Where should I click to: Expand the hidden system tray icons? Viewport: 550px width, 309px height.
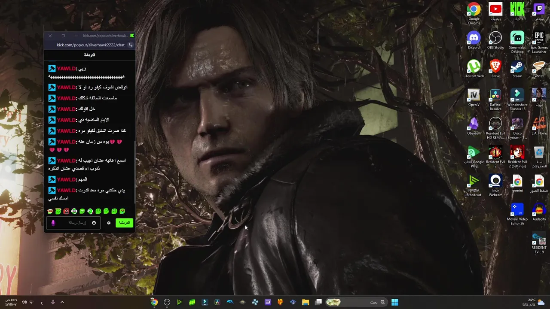(62, 302)
